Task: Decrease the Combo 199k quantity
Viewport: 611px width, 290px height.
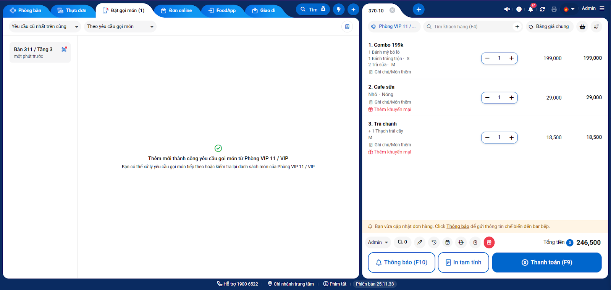Action: [487, 58]
